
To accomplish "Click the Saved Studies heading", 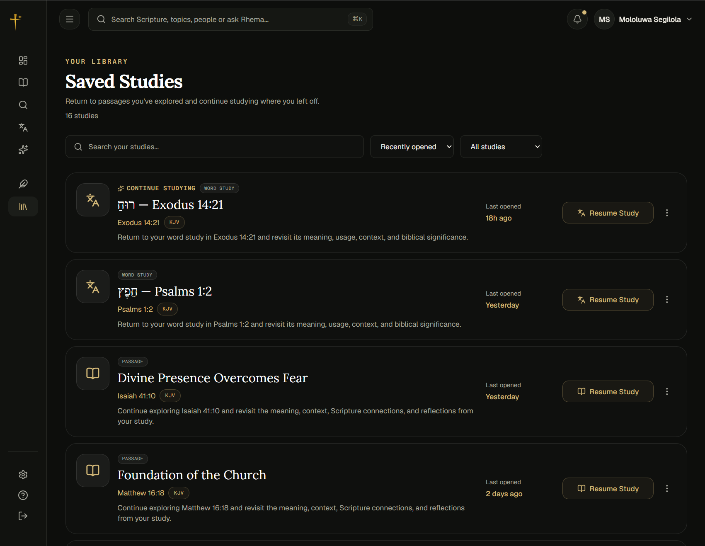I will click(x=124, y=81).
